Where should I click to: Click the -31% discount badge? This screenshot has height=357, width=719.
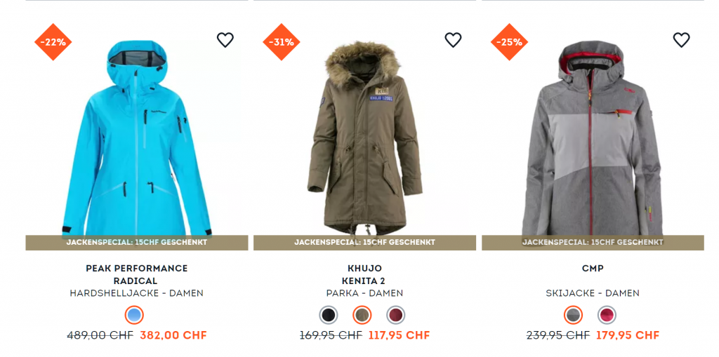coord(281,42)
